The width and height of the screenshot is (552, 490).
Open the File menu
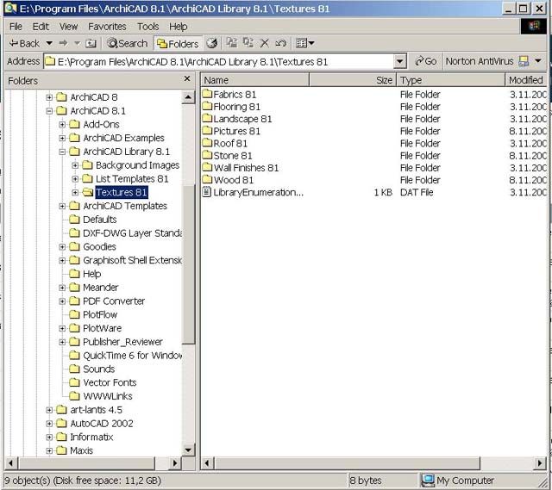16,27
